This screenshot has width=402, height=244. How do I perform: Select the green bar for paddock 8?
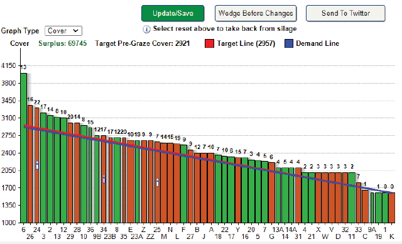point(117,180)
